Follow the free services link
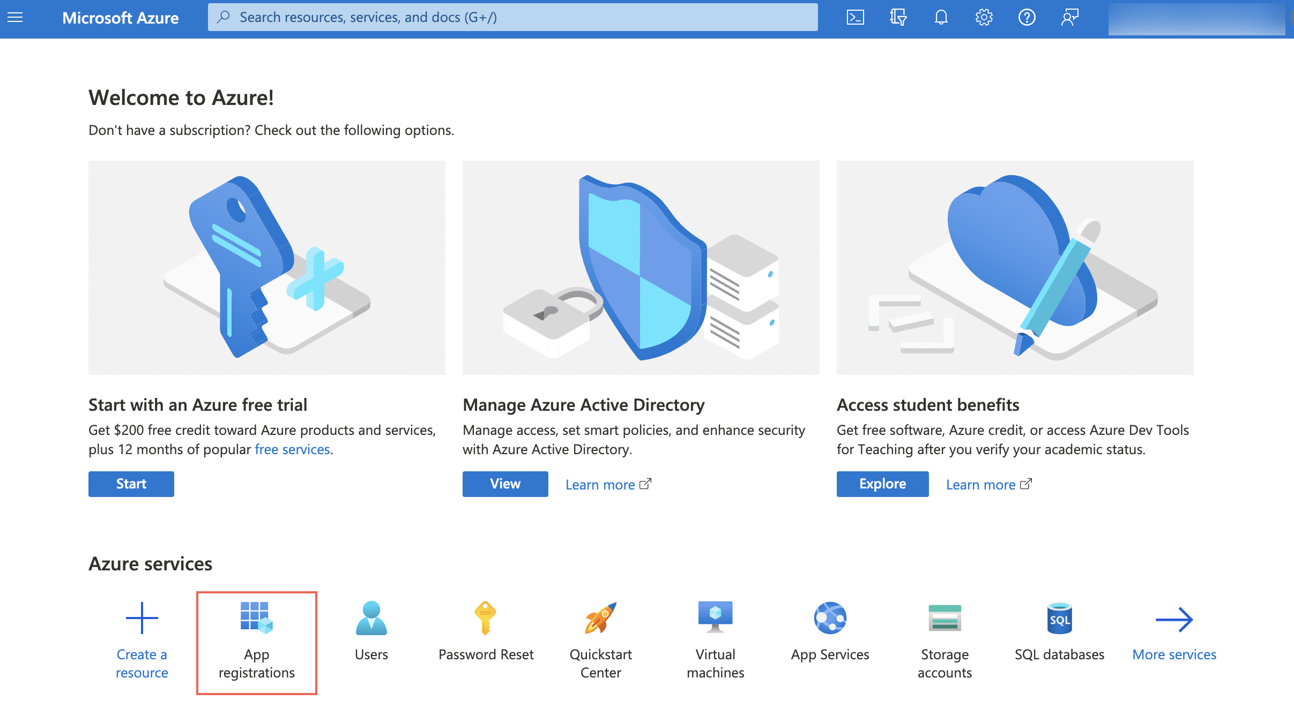The height and width of the screenshot is (708, 1294). (292, 449)
